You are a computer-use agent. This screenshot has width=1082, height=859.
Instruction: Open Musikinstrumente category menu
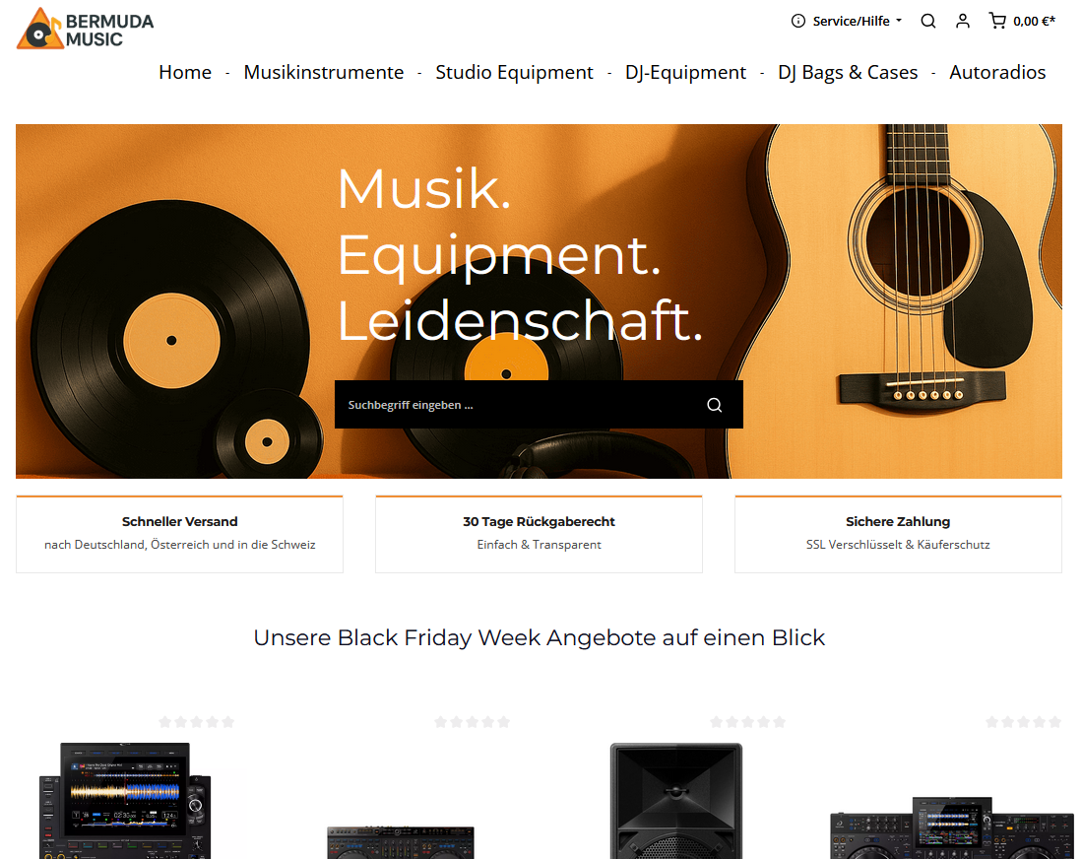click(x=324, y=72)
